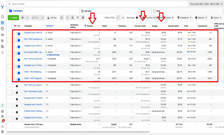Click the Tag icon in toolbar
Image resolution: width=224 pixels, height=135 pixels.
[83, 17]
